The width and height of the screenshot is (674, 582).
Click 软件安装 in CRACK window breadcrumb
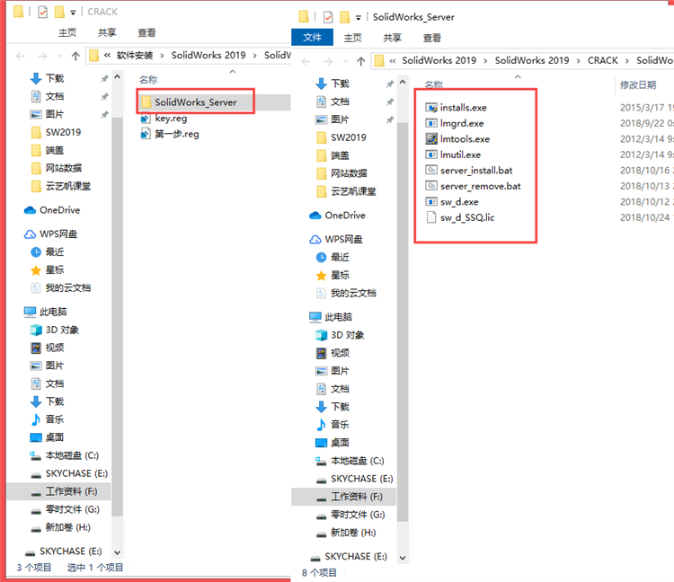pos(135,56)
